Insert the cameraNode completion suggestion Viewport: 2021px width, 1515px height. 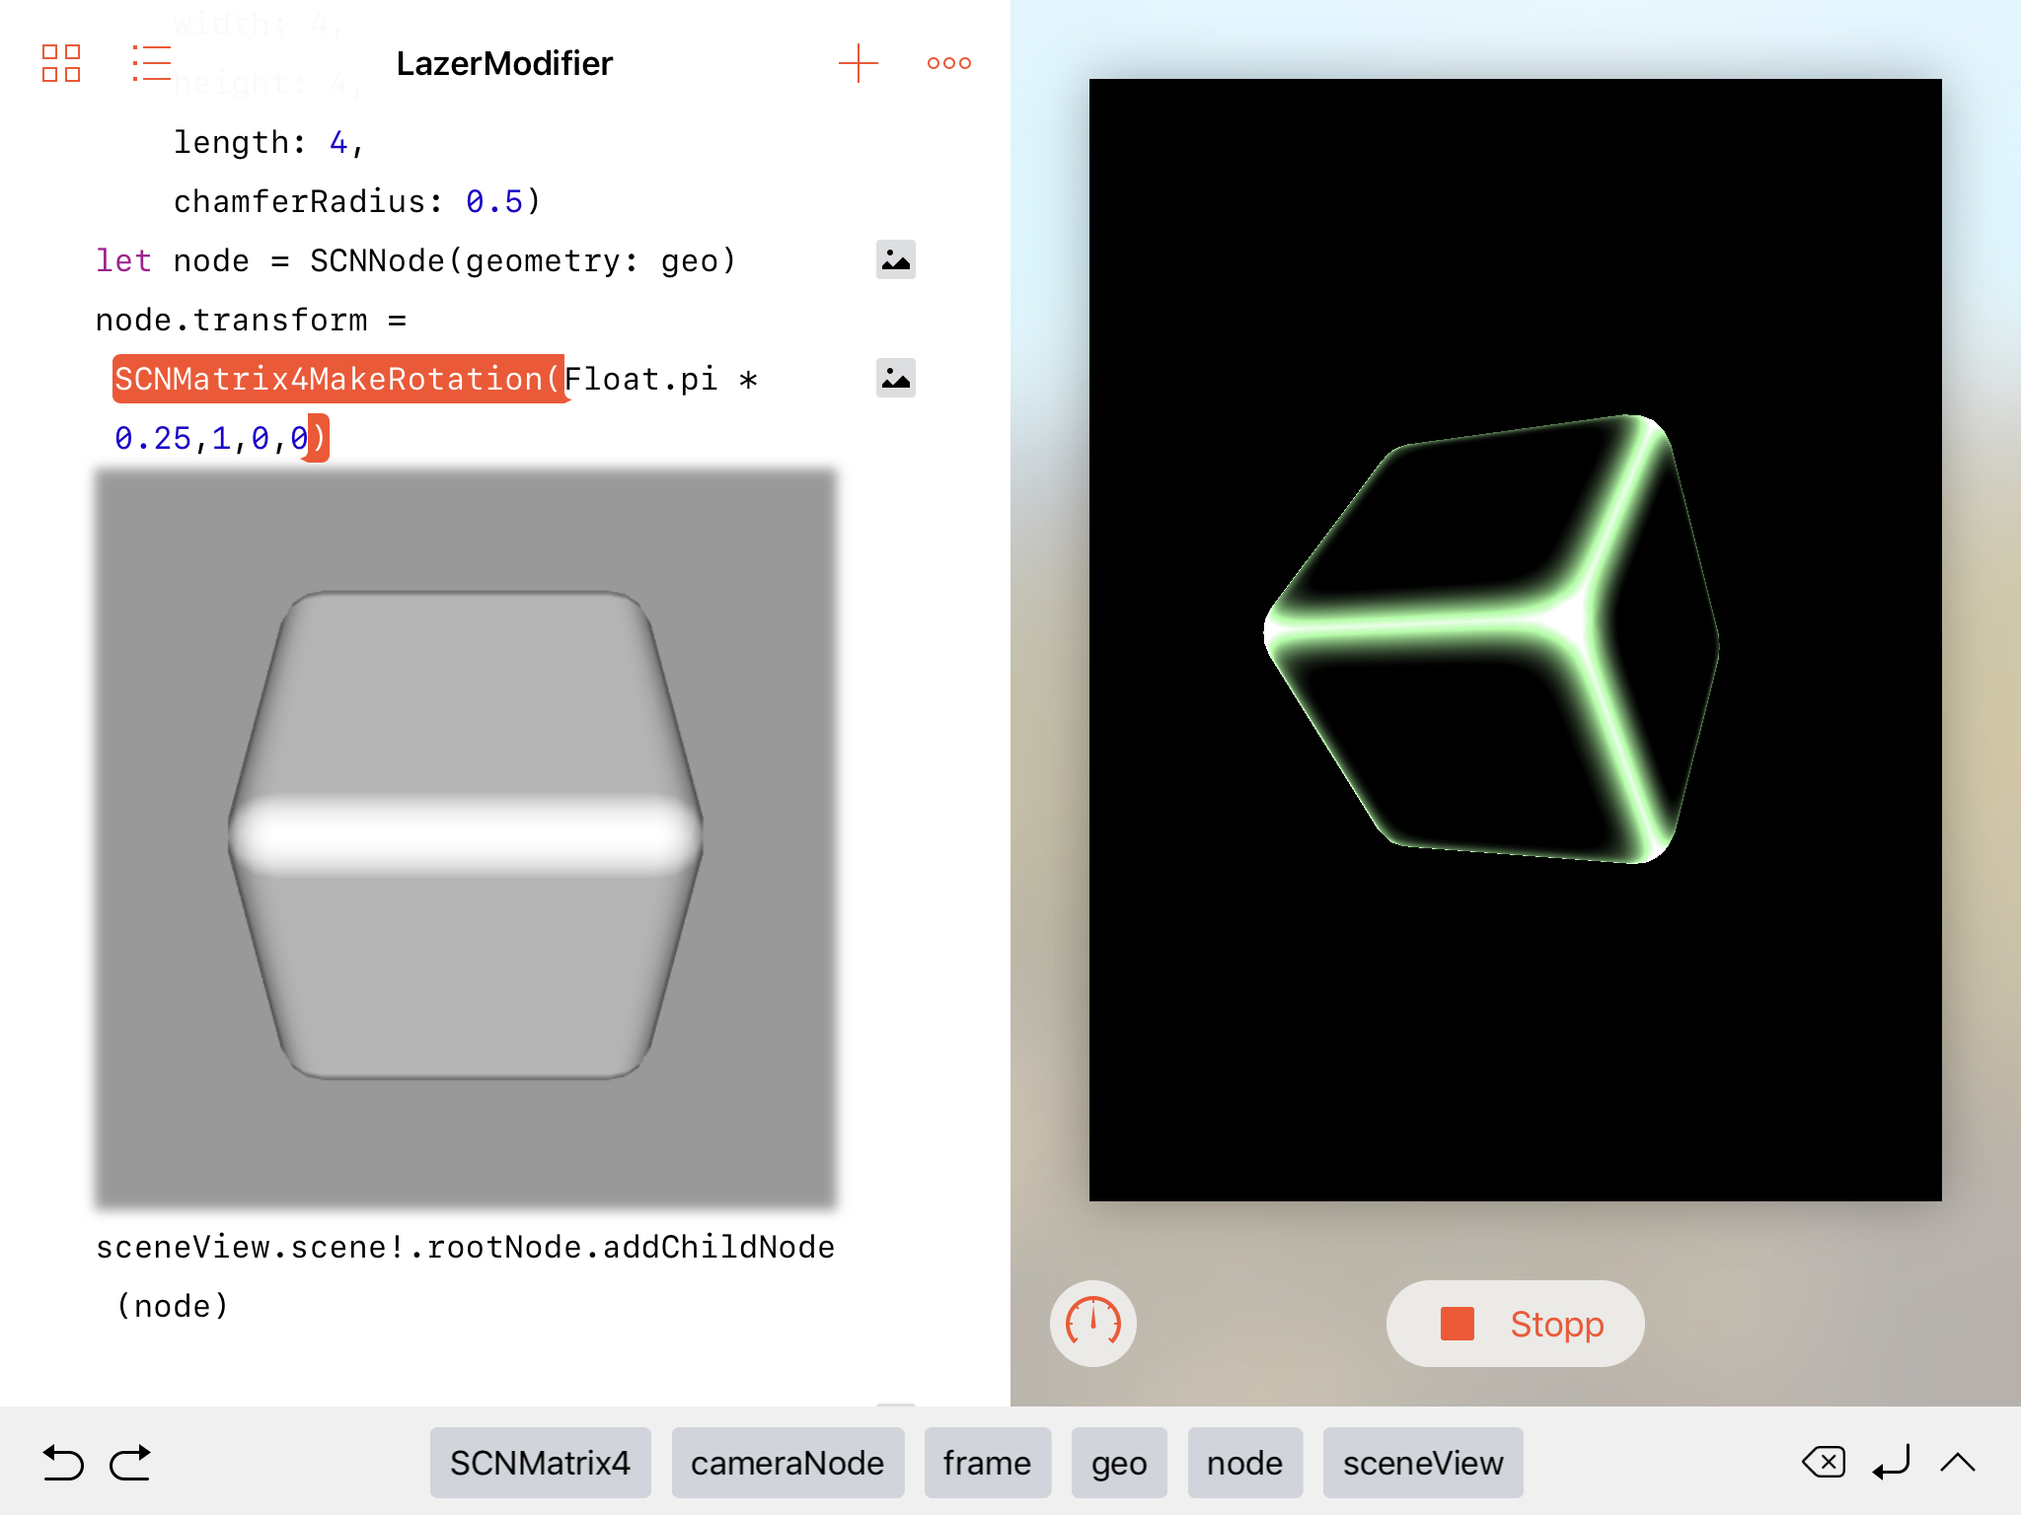[787, 1463]
